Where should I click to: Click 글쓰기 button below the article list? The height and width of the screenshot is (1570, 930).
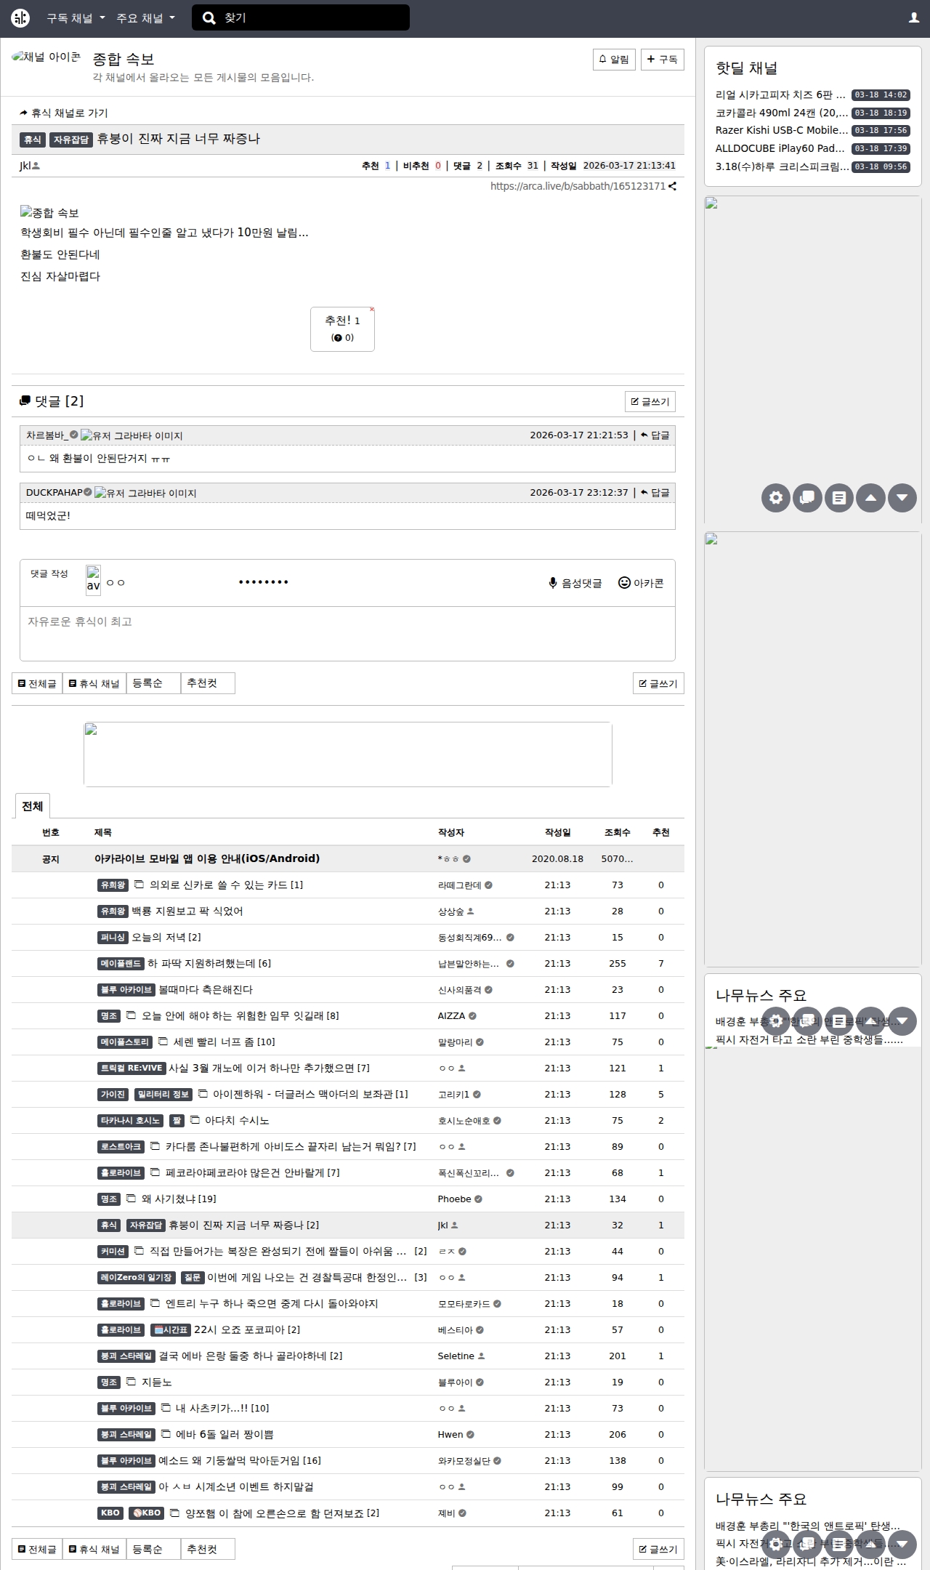658,1549
